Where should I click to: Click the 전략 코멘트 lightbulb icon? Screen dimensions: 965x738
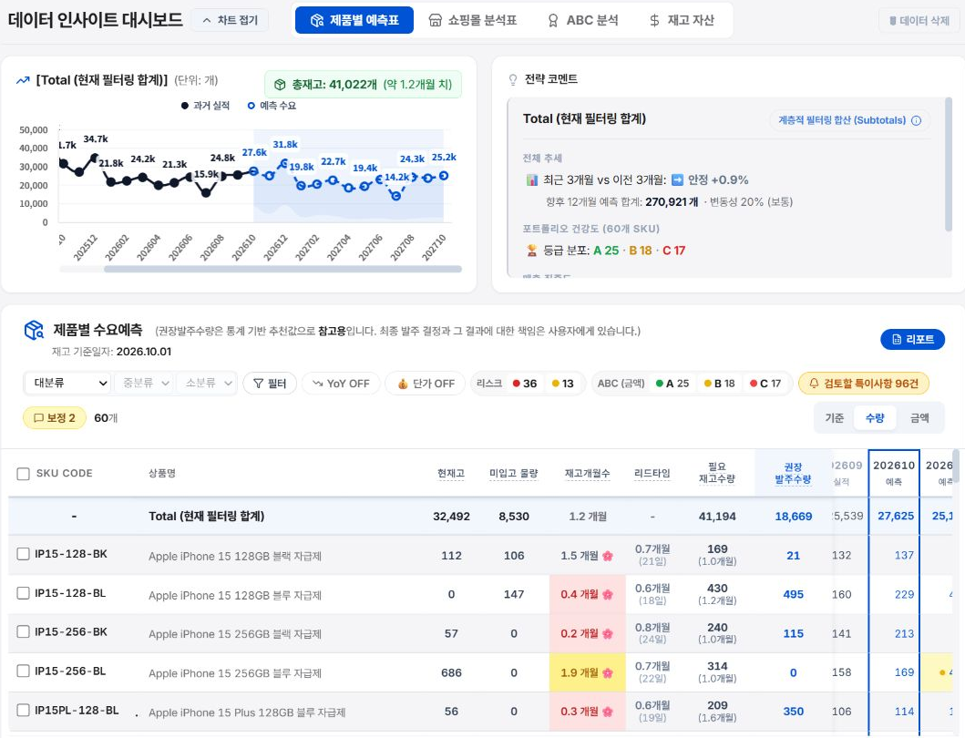pos(512,79)
